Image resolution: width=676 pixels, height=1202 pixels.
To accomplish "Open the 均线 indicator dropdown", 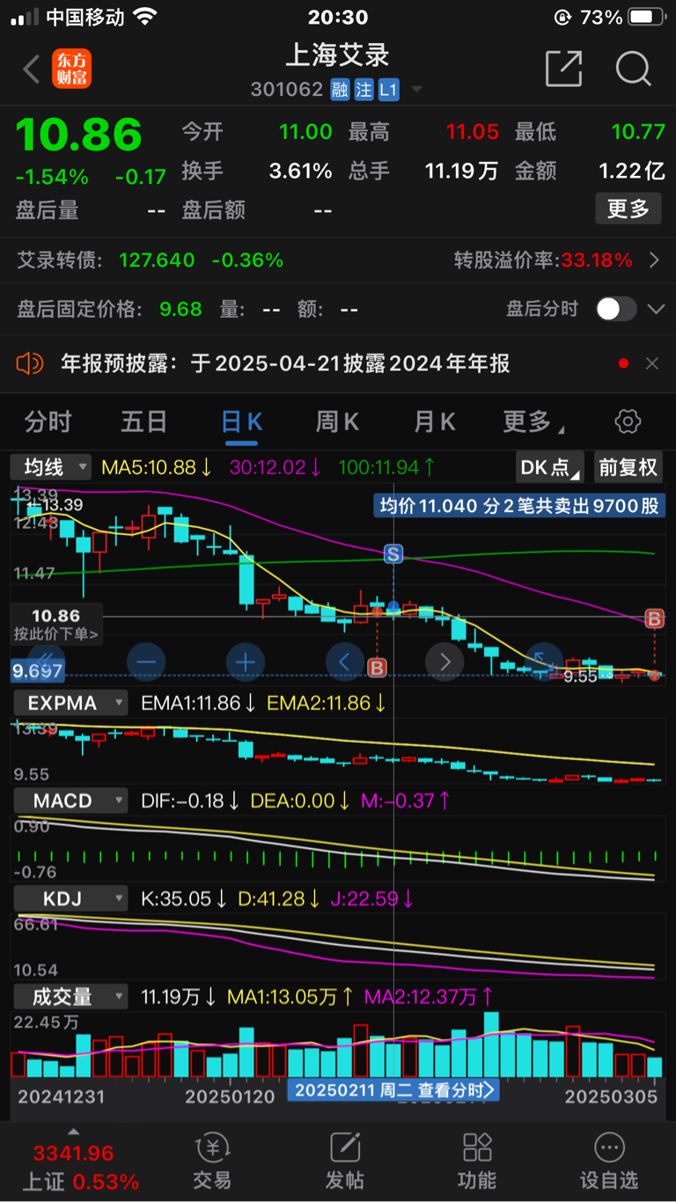I will (51, 467).
